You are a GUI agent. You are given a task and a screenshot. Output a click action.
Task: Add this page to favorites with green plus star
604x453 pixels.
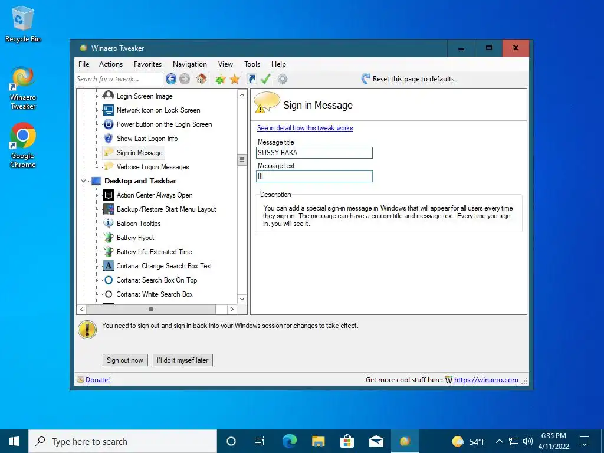click(221, 80)
